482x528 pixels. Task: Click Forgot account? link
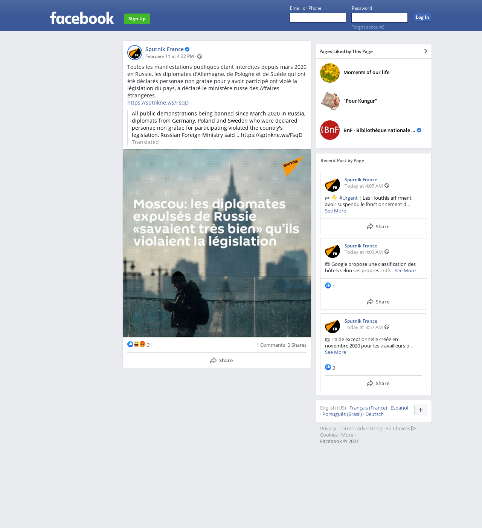[x=368, y=27]
